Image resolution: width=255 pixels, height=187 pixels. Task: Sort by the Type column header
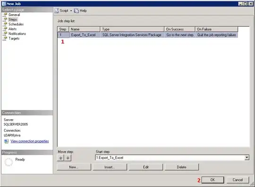pyautogui.click(x=132, y=29)
